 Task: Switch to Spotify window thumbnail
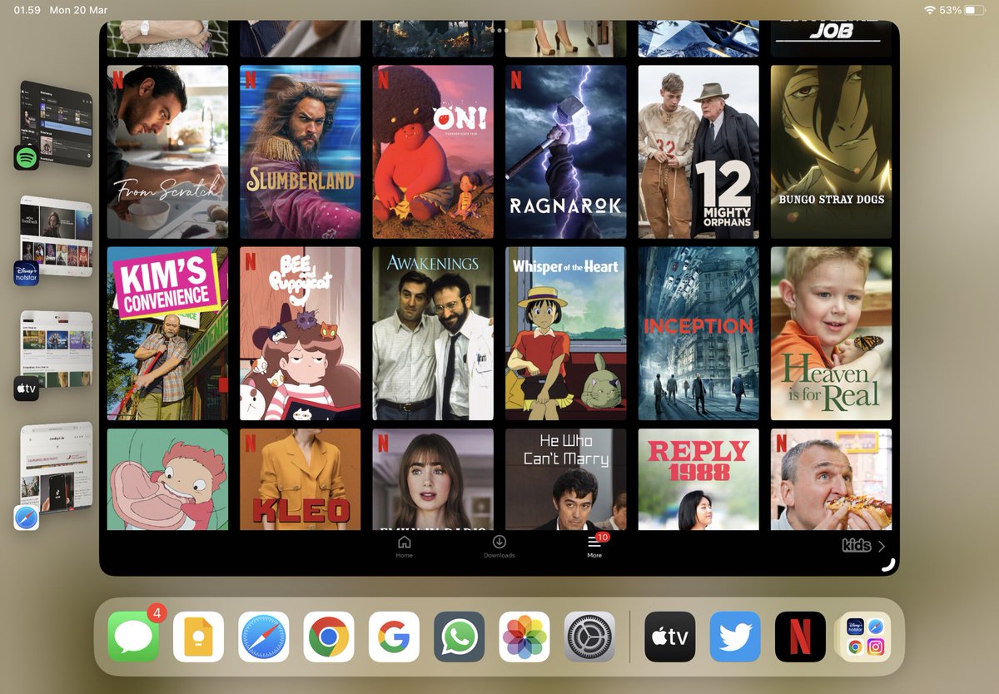pos(57,124)
